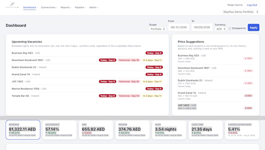Open the Currency AED dropdown
265x150 pixels.
[x=221, y=29]
